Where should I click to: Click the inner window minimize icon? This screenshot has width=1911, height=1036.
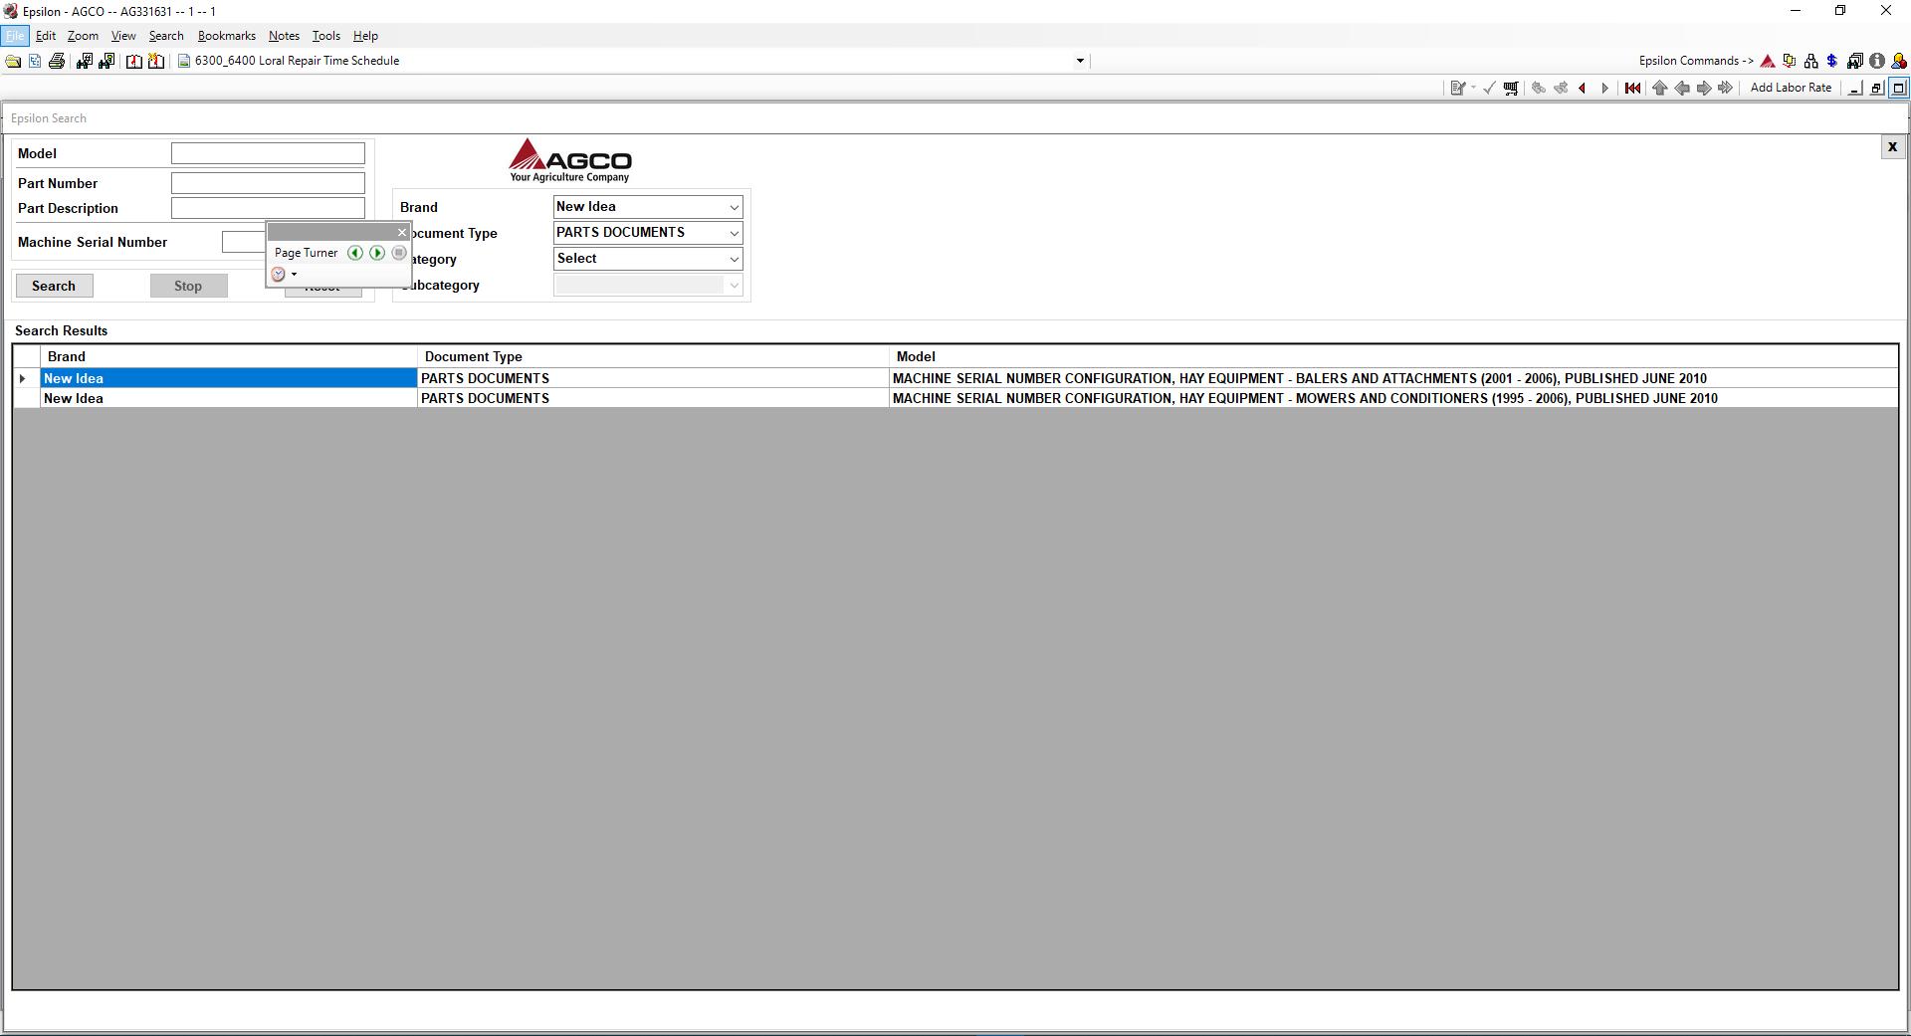(1855, 89)
